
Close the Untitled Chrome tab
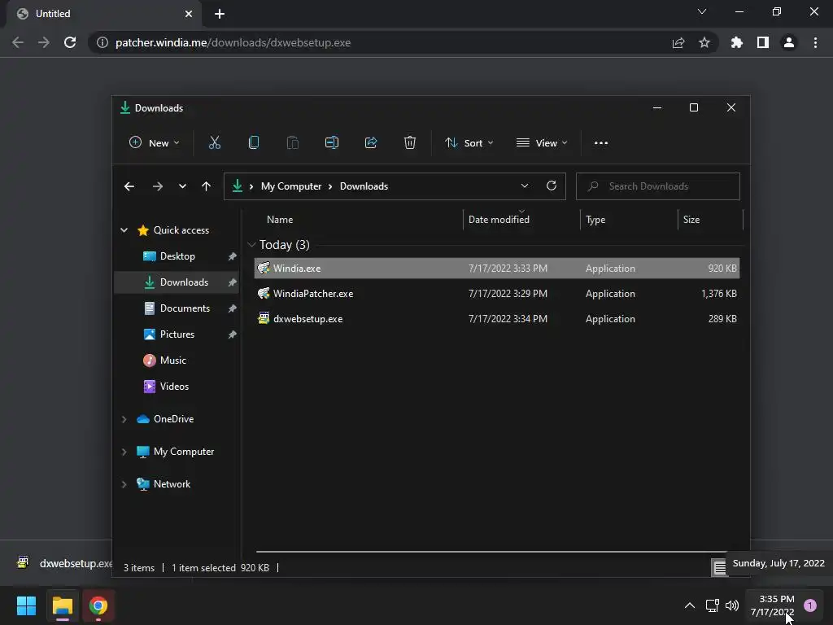tap(189, 14)
